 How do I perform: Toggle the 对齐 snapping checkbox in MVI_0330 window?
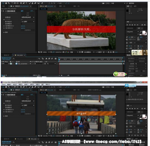(58, 3)
